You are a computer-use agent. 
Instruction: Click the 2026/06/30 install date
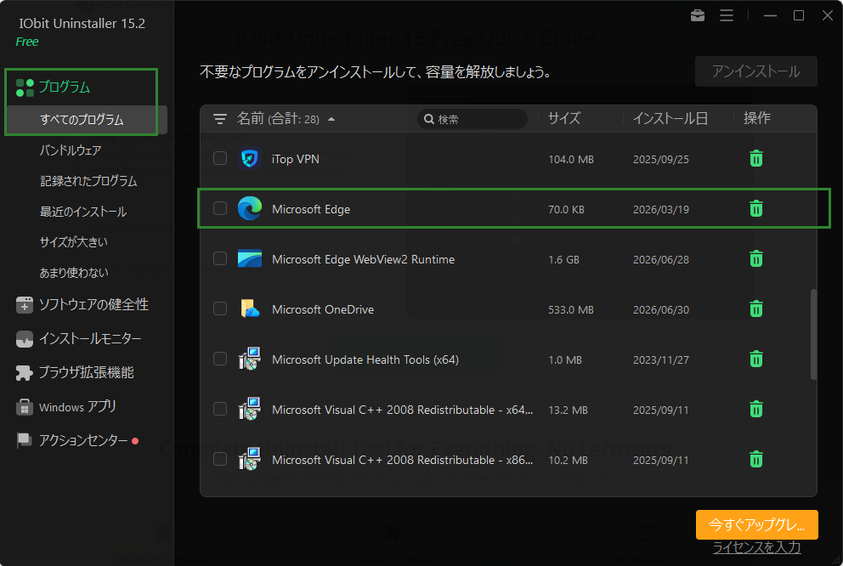(x=661, y=310)
